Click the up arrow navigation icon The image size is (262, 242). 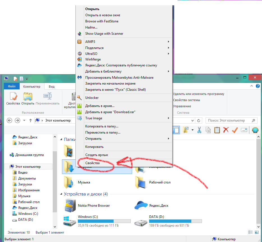point(30,120)
